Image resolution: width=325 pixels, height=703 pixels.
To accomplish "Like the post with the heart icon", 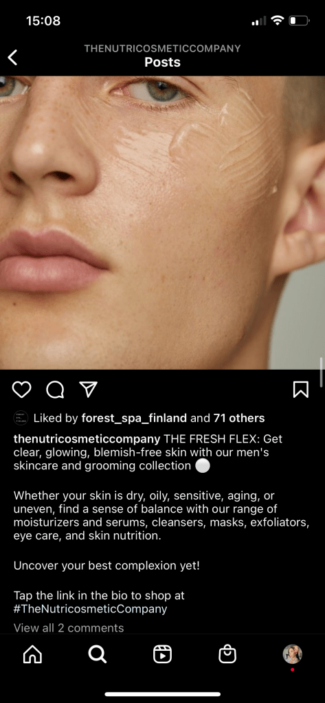I will [21, 390].
